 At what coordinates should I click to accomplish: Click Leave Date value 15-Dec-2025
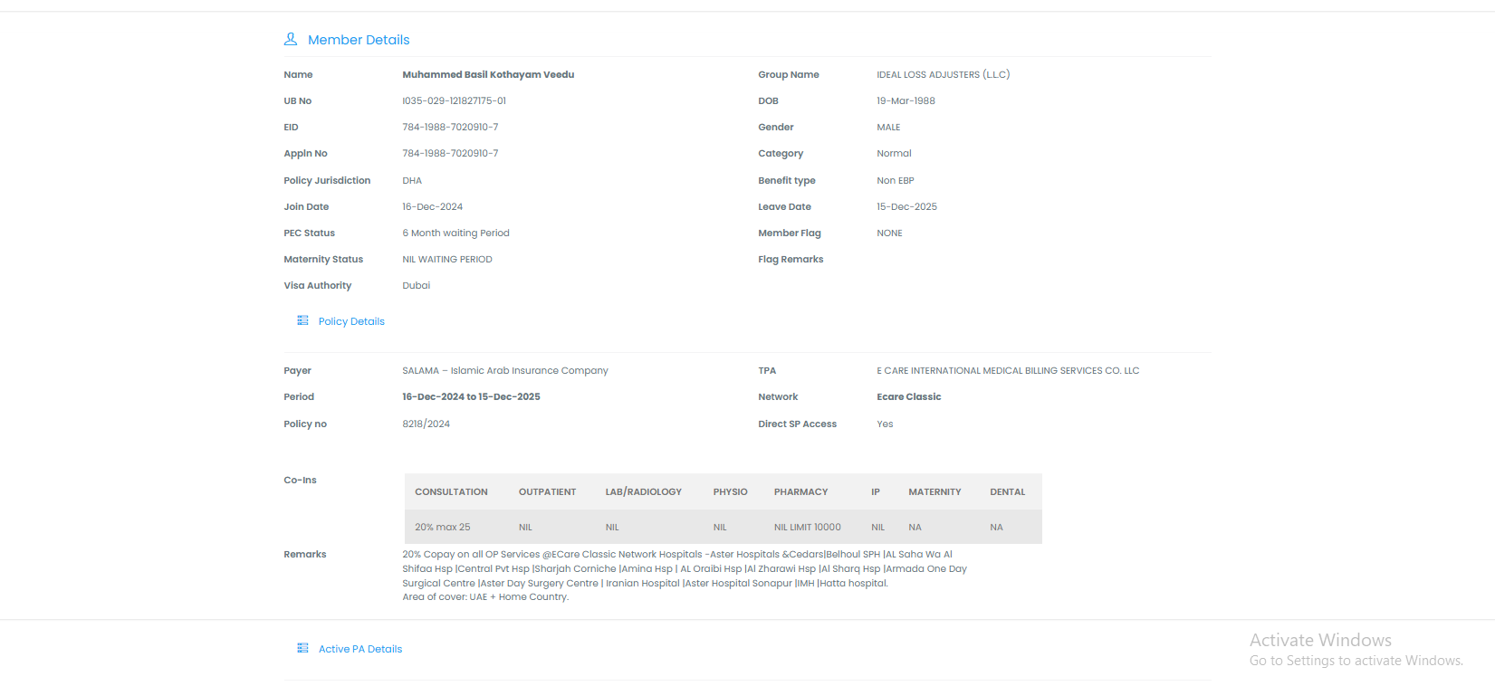tap(906, 206)
